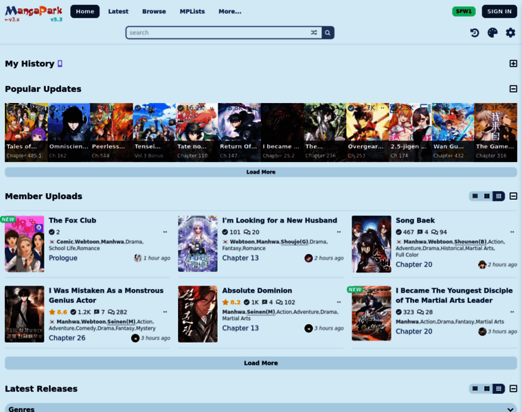The height and width of the screenshot is (412, 522).
Task: Expand the Genres dropdown chevron
Action: coord(510,409)
